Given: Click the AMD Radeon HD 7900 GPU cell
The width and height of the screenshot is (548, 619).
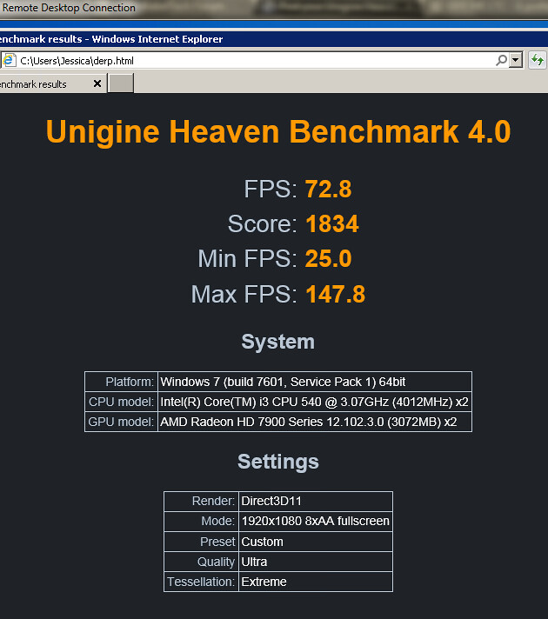Looking at the screenshot, I should coord(314,423).
